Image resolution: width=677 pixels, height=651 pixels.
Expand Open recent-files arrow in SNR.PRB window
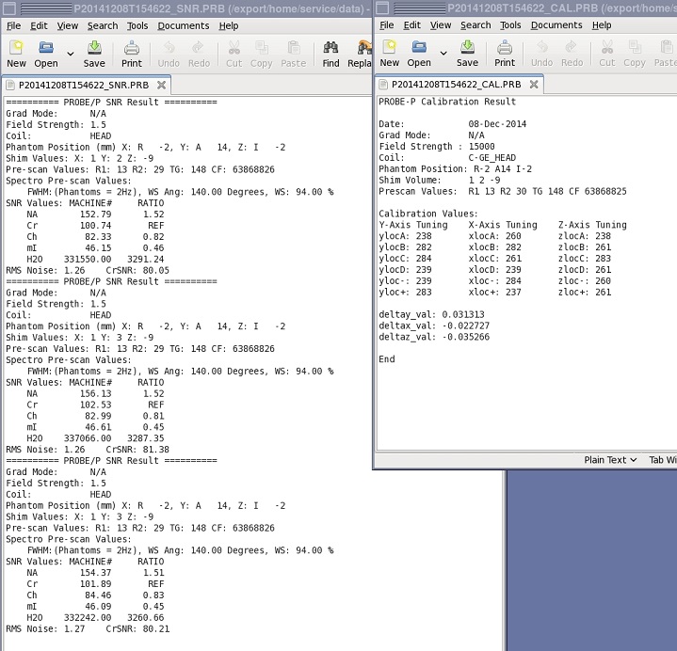tap(71, 54)
